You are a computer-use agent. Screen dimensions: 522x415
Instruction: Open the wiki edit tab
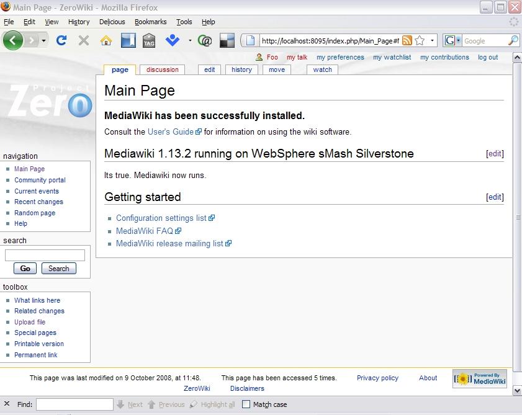[x=209, y=69]
